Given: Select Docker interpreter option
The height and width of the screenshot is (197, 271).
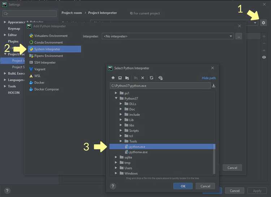Looking at the screenshot, I should click(x=55, y=83).
